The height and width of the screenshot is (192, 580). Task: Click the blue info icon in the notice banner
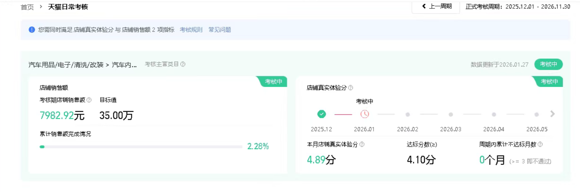tap(32, 30)
